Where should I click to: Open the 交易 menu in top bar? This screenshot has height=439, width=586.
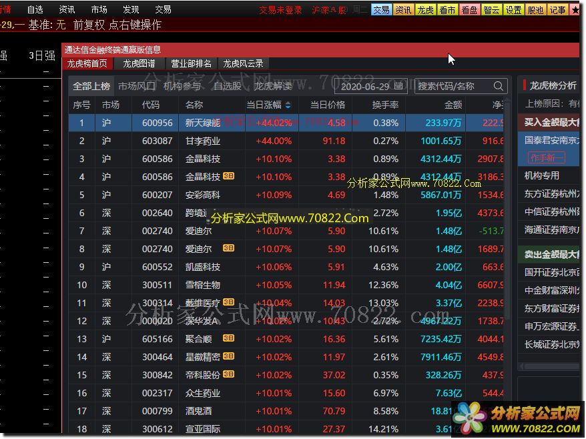coord(163,9)
